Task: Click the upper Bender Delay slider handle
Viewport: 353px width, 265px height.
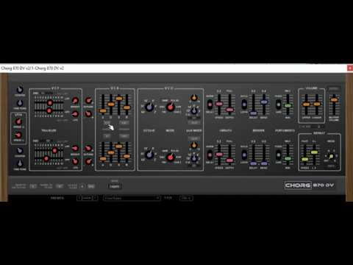Action: pos(253,113)
